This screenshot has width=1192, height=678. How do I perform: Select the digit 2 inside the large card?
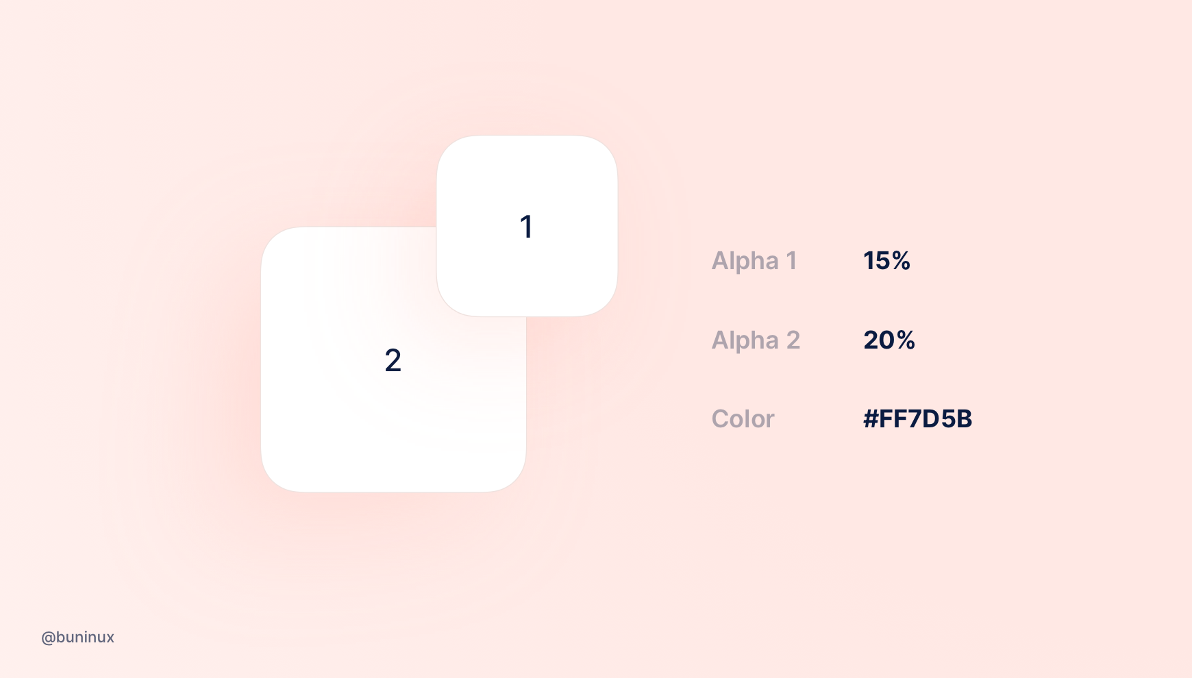tap(393, 360)
